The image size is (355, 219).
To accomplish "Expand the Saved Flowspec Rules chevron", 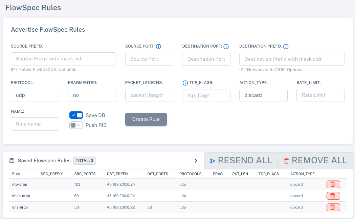I will coord(196,161).
